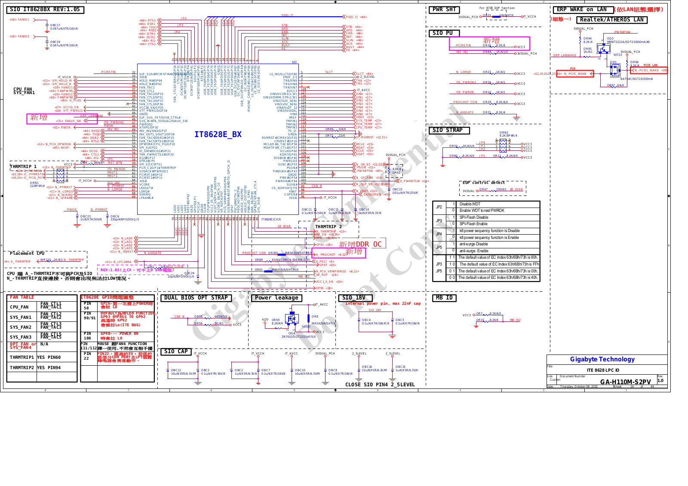Click the "Document Number" label
This screenshot has width=688, height=486.
click(572, 376)
